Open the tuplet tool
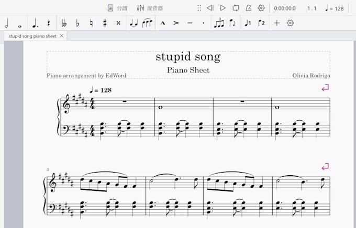Viewport: 356px width, 228px height. click(x=219, y=23)
